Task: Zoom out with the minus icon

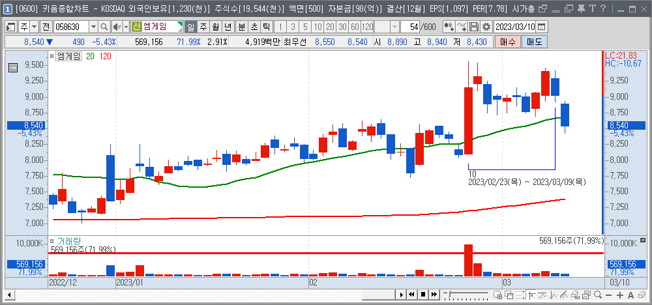Action: pos(609,295)
